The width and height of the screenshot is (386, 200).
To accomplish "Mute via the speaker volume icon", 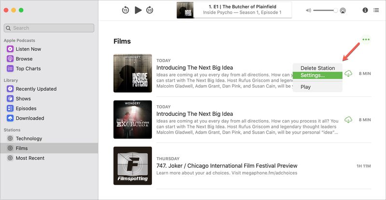I will click(308, 10).
